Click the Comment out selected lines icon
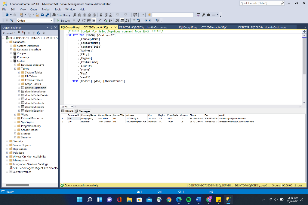The width and height of the screenshot is (308, 205). click(x=134, y=21)
